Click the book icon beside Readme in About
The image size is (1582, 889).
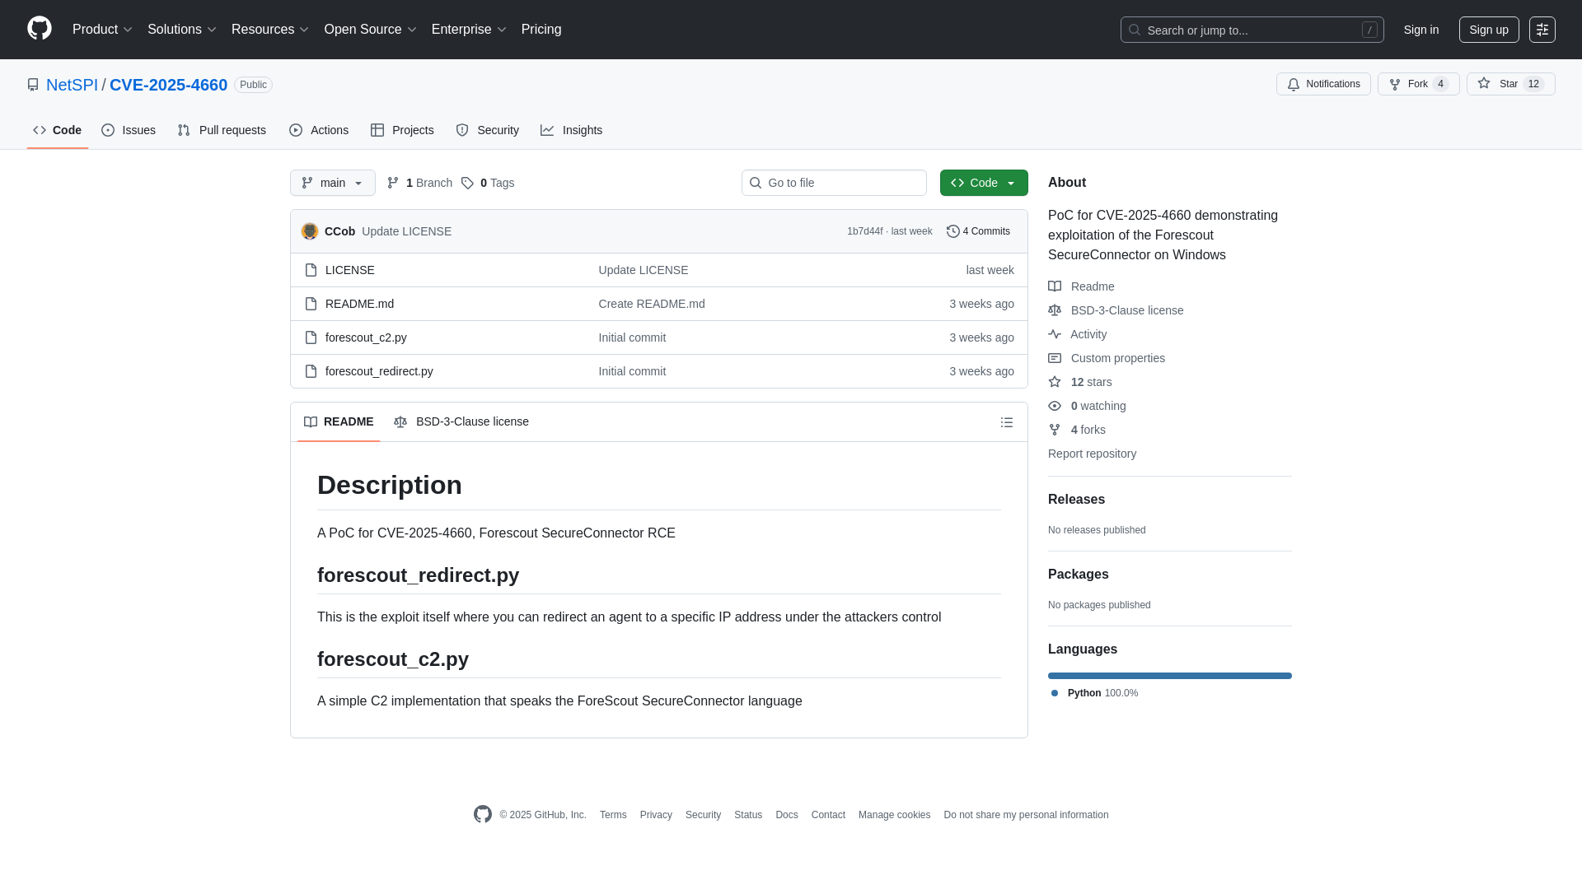(1055, 286)
